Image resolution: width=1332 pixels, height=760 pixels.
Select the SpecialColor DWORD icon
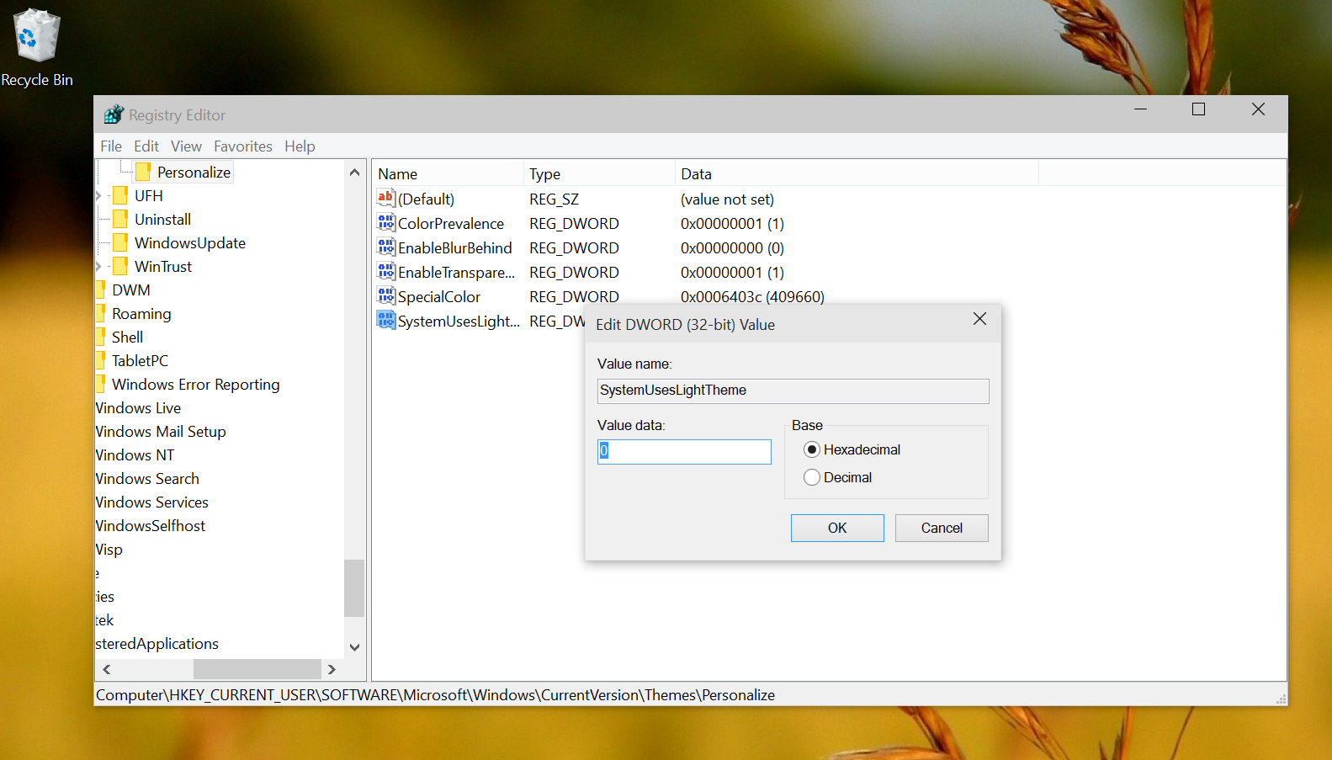pyautogui.click(x=386, y=296)
